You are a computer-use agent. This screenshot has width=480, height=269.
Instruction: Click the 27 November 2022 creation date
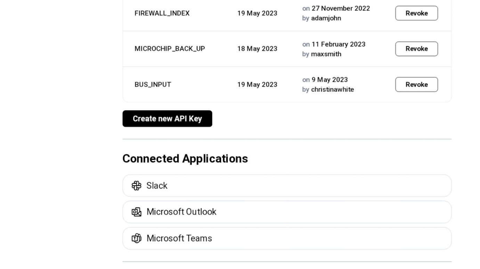point(341,8)
